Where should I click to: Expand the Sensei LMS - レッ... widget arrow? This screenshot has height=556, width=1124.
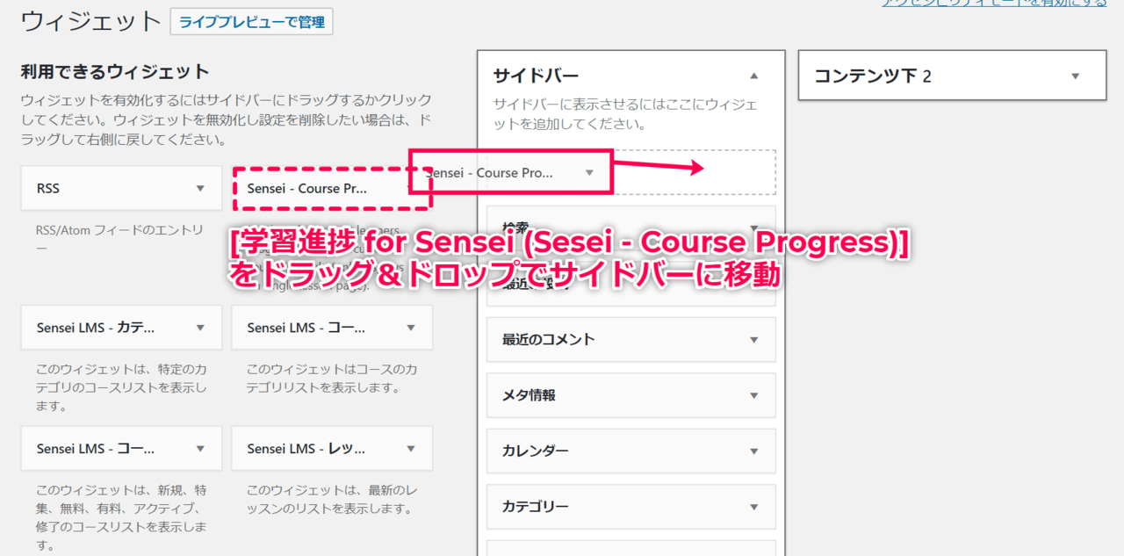tap(411, 449)
